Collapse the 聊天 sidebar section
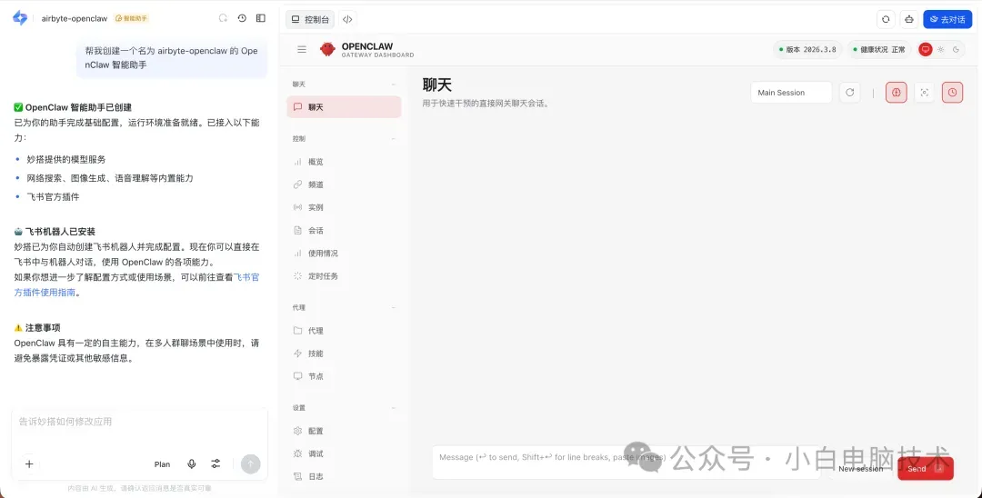The image size is (982, 498). pos(394,84)
